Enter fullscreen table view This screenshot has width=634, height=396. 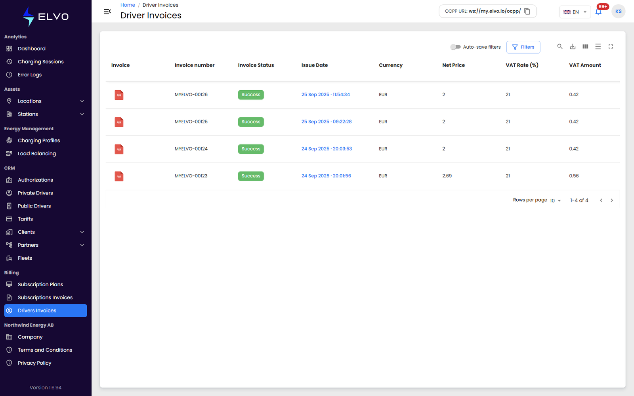coord(611,47)
